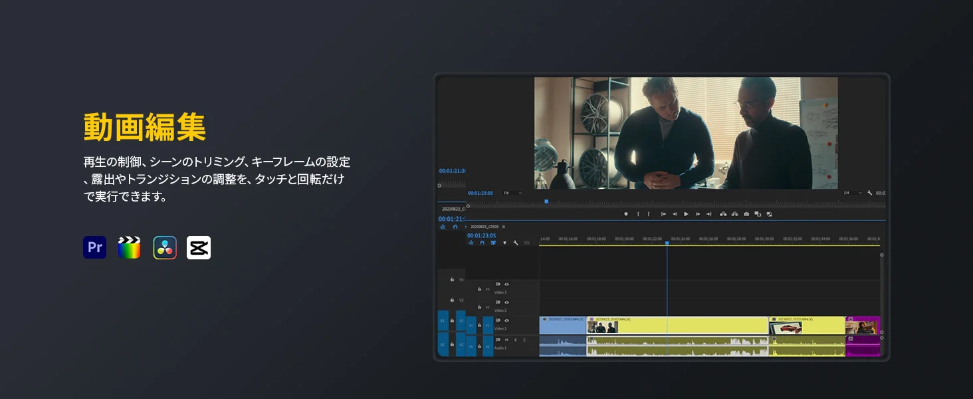
Task: Toggle sync lock on Video 3 track
Action: click(498, 284)
